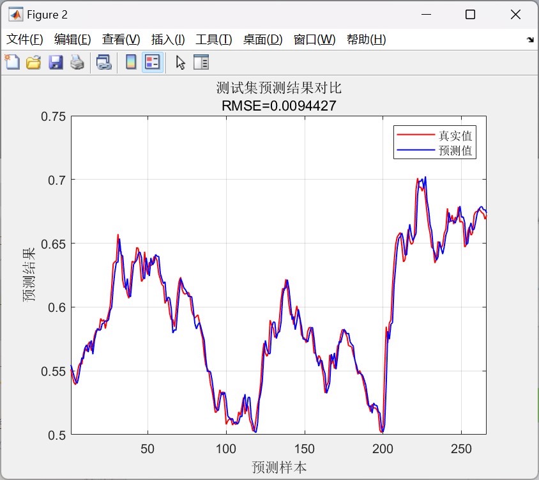Minimize the Figure 2 window
The width and height of the screenshot is (539, 480).
(426, 15)
